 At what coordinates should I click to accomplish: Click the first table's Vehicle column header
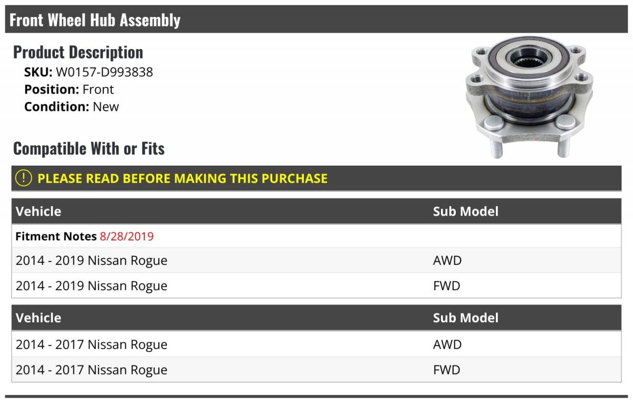point(39,212)
